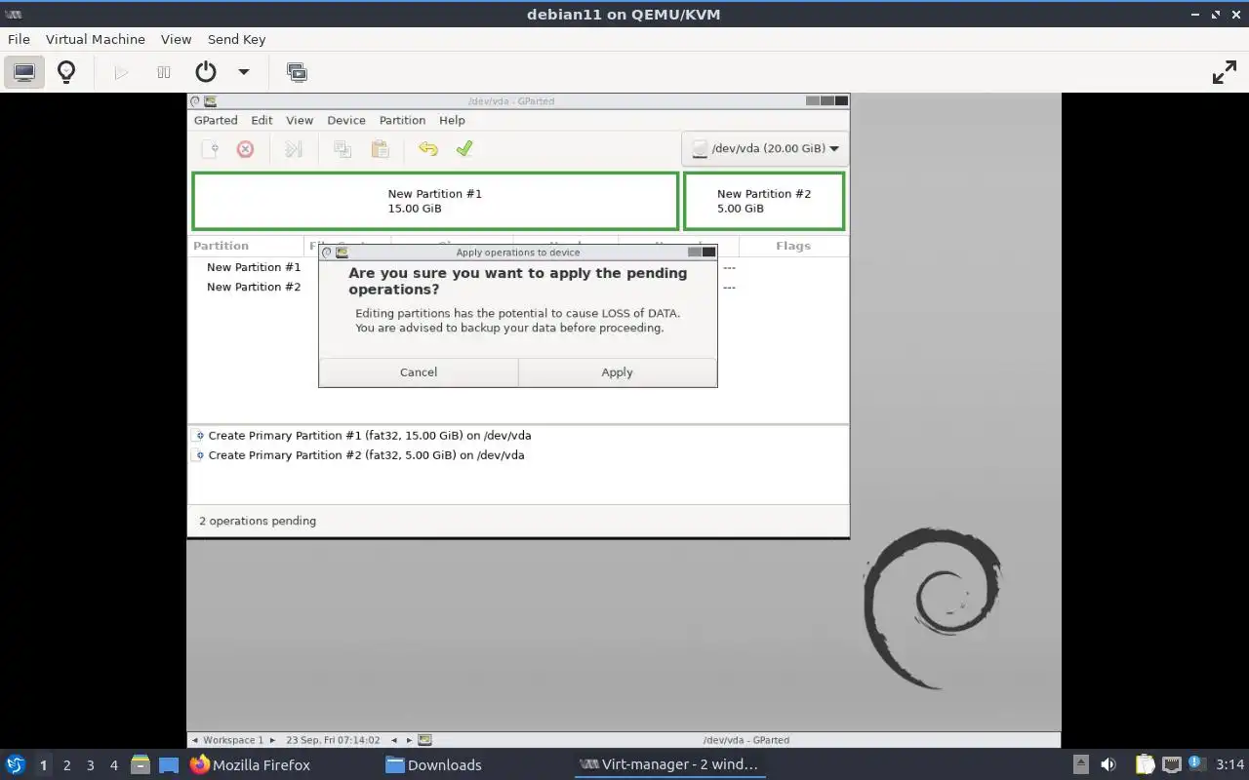The height and width of the screenshot is (780, 1249).
Task: Open the Partition menu in GParted
Action: point(402,120)
